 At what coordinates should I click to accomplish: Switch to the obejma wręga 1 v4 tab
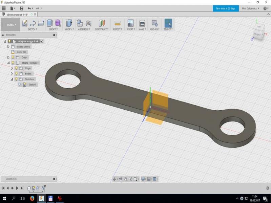pyautogui.click(x=18, y=15)
